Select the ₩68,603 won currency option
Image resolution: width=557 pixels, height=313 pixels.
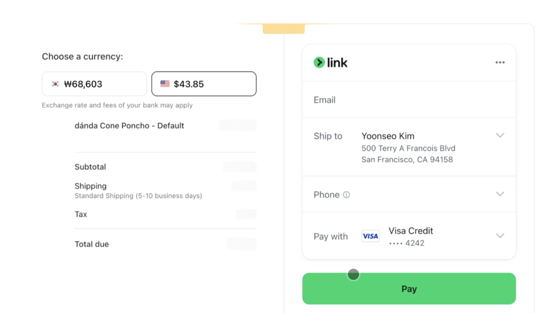[x=94, y=84]
